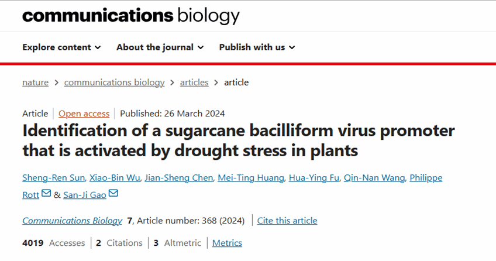Click the email icon beside San-Ji Gao
The image size is (496, 261).
[113, 194]
